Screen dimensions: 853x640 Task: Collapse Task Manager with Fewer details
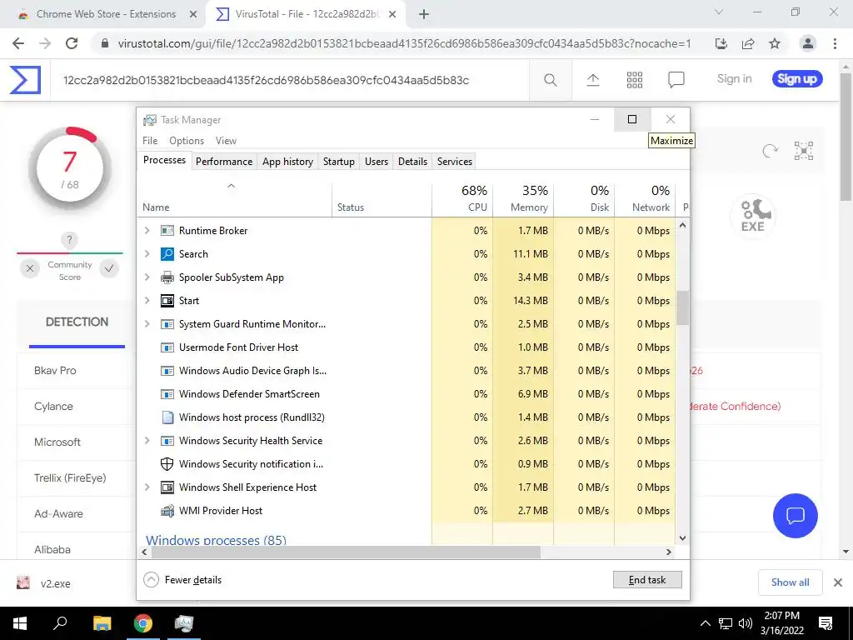(182, 580)
